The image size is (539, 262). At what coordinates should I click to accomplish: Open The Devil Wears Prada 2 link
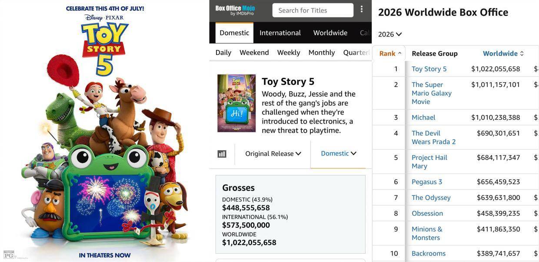pyautogui.click(x=434, y=138)
